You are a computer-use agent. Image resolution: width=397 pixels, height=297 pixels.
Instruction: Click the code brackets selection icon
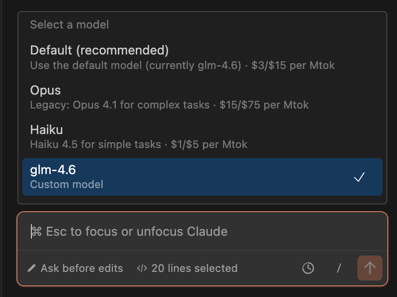(142, 269)
